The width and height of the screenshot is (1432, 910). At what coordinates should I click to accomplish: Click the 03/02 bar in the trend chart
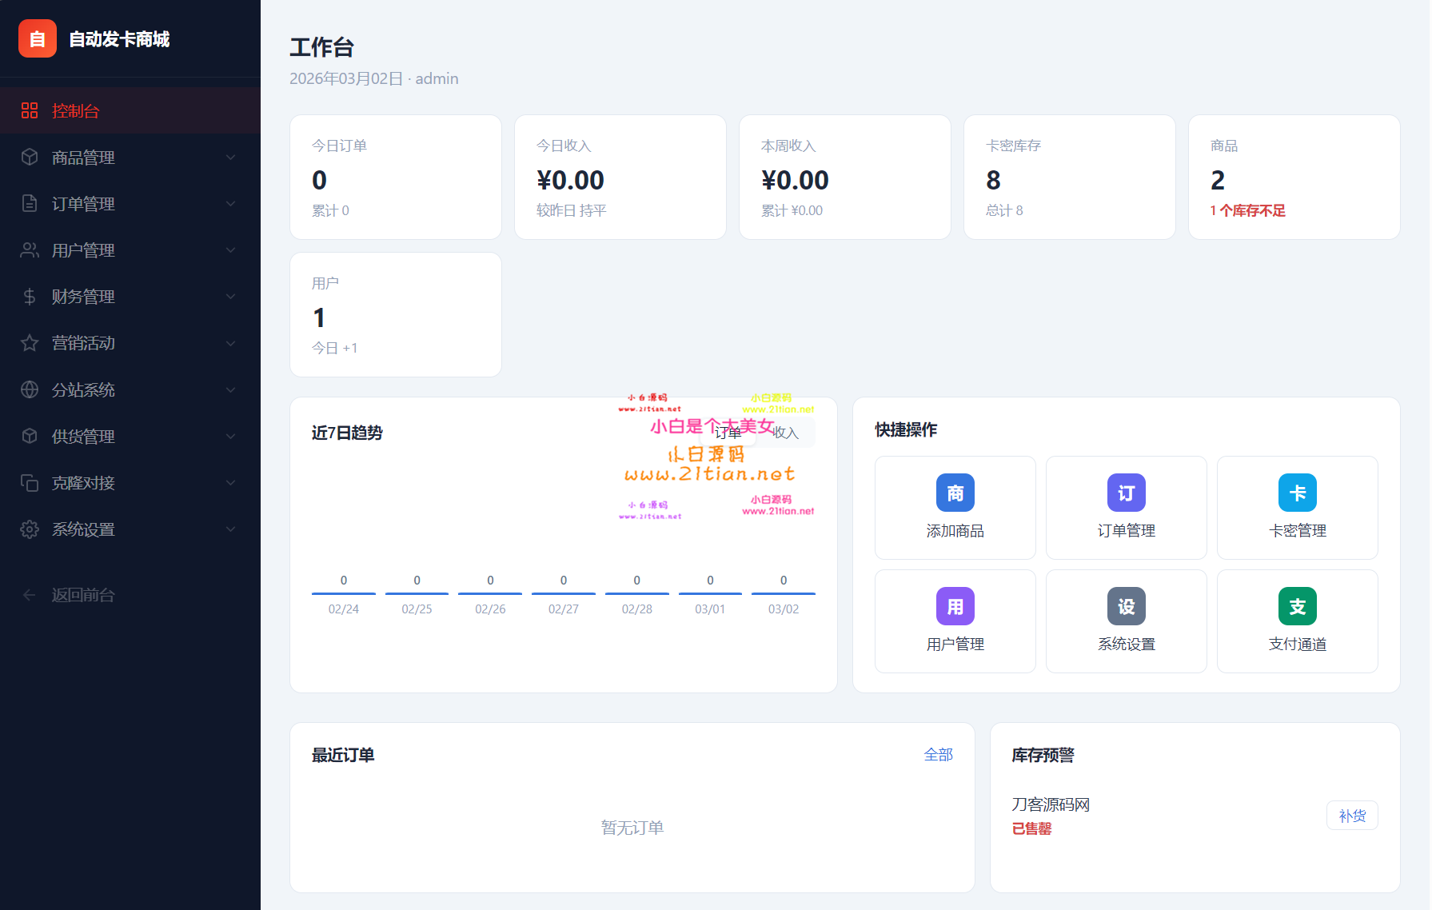(x=783, y=593)
